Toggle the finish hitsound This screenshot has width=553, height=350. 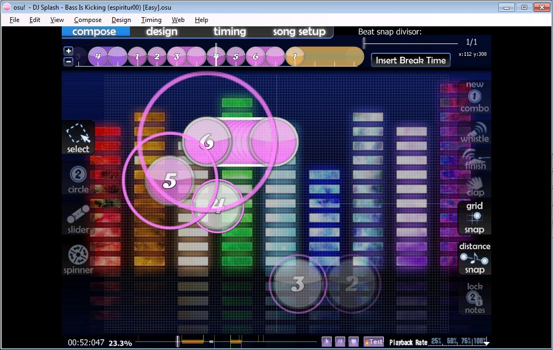(475, 159)
